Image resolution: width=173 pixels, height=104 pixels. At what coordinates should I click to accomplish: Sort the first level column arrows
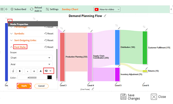(6, 19)
